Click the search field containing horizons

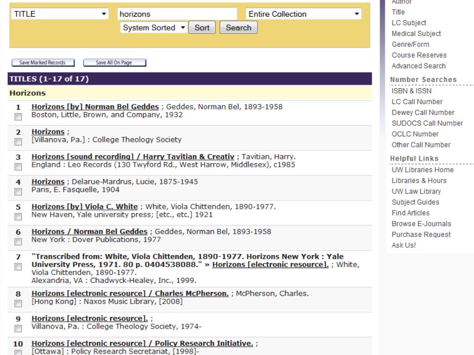[177, 14]
